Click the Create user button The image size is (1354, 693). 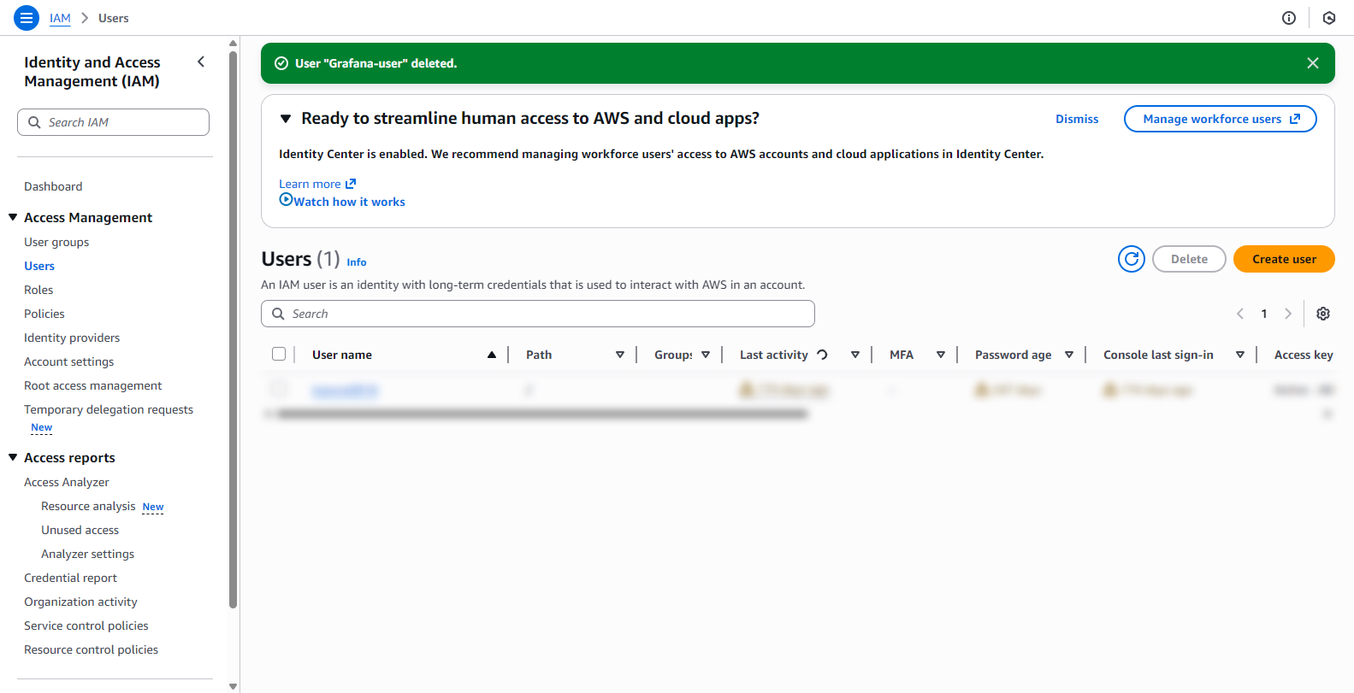1284,259
